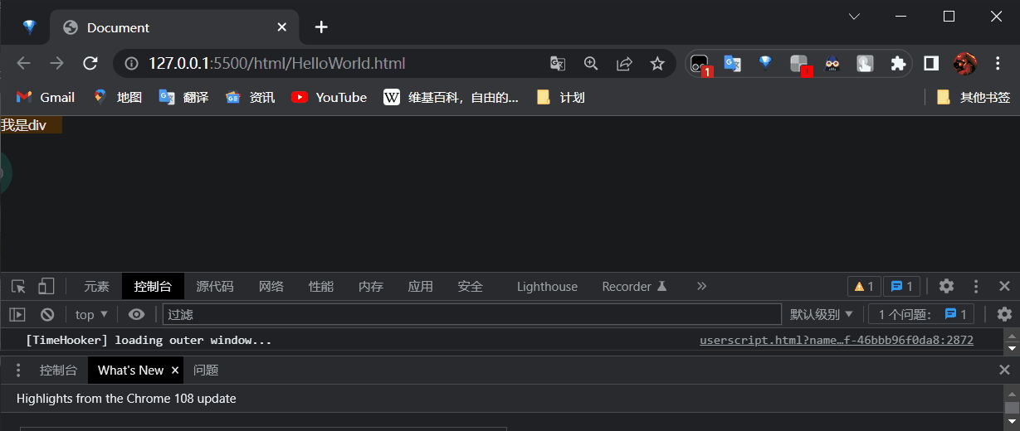The image size is (1020, 431).
Task: Switch to the 控制台 main tab
Action: 153,287
